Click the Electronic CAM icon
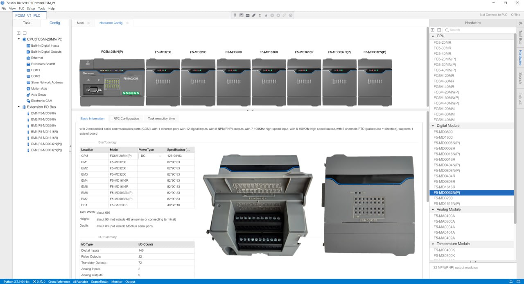The height and width of the screenshot is (284, 524). [28, 101]
